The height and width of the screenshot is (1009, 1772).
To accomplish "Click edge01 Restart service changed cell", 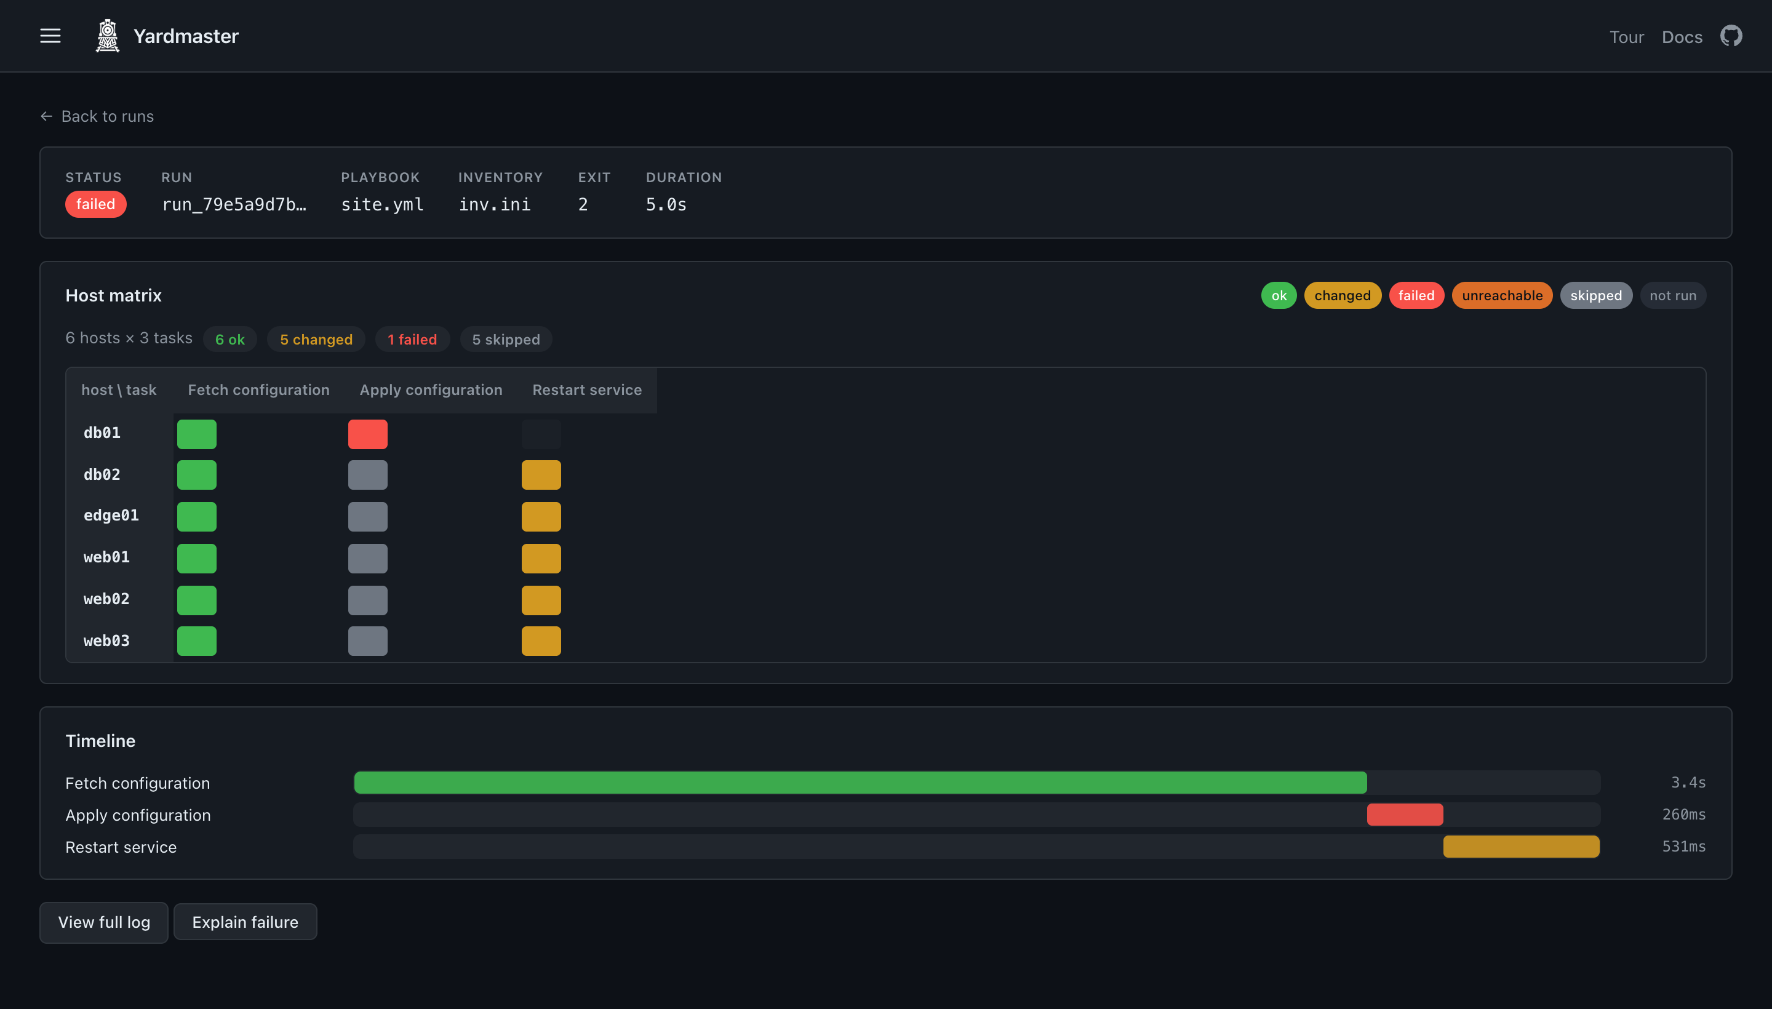I will (x=541, y=517).
